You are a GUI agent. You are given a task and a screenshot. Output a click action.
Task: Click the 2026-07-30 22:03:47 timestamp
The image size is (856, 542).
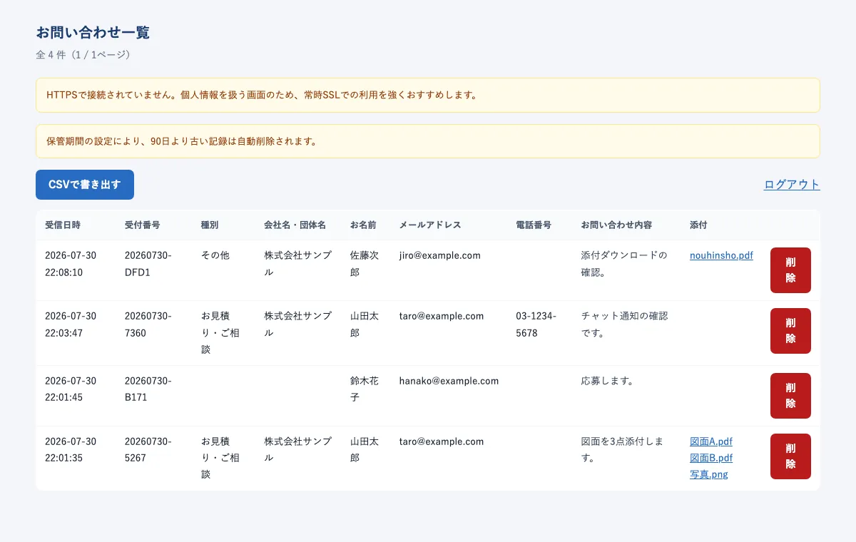[x=71, y=324]
